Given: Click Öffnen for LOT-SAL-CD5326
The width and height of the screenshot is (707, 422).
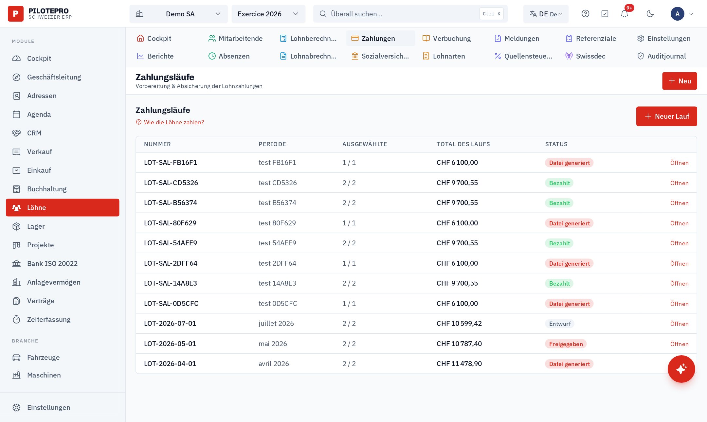Looking at the screenshot, I should (679, 183).
